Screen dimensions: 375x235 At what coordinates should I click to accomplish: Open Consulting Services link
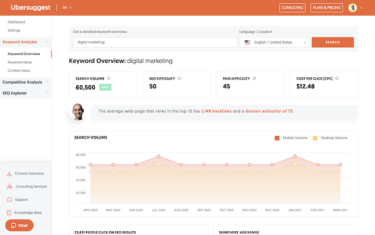coord(31,186)
